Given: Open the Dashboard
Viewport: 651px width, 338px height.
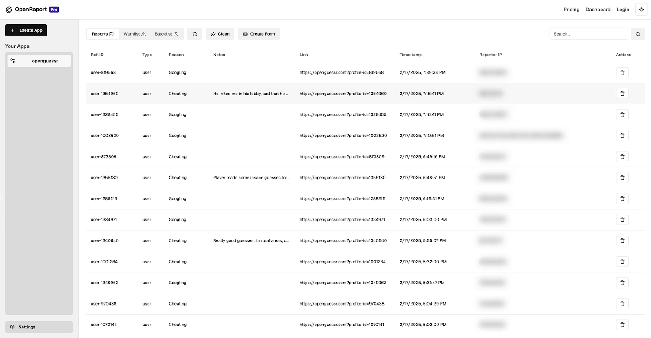Looking at the screenshot, I should coord(598,9).
